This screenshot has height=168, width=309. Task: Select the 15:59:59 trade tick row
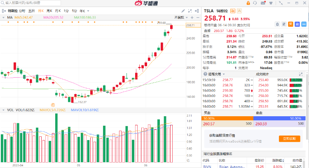coord(227,80)
